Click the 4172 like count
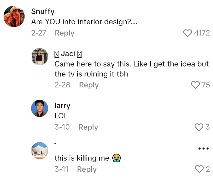The height and width of the screenshot is (180, 213). 202,33
